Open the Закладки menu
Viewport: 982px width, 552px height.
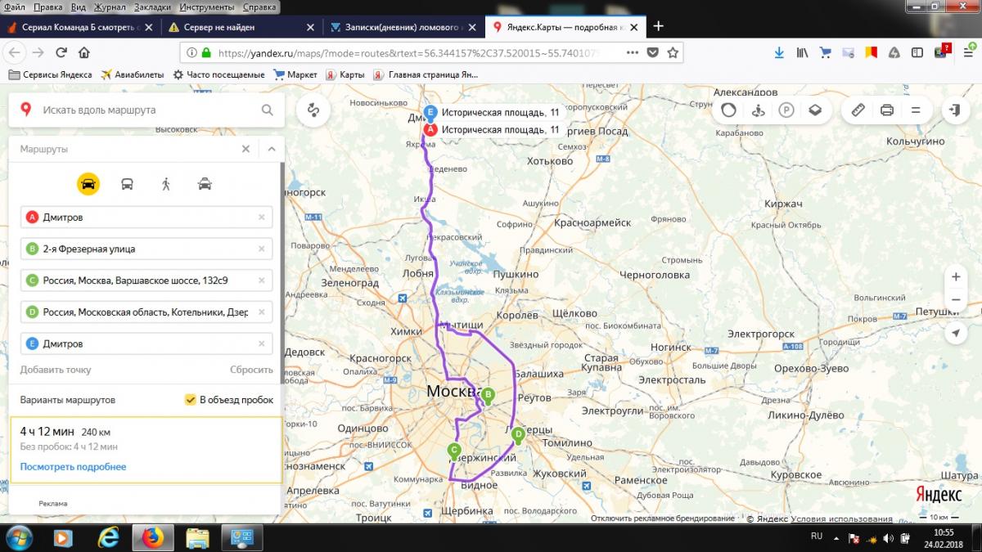pos(153,6)
